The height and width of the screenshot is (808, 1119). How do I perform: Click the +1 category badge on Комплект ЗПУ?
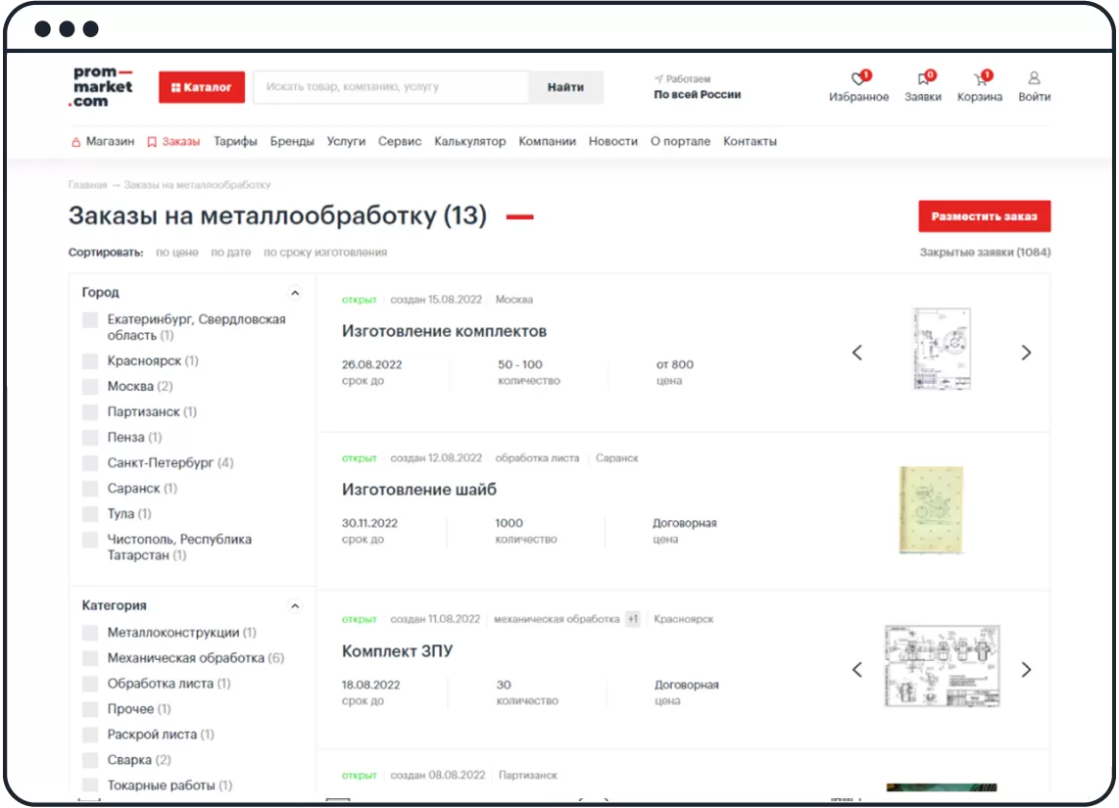(x=633, y=619)
